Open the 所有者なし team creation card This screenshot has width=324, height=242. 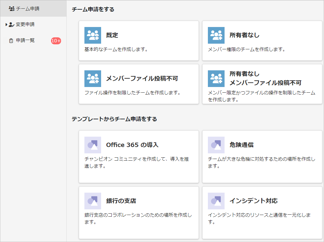click(x=262, y=40)
